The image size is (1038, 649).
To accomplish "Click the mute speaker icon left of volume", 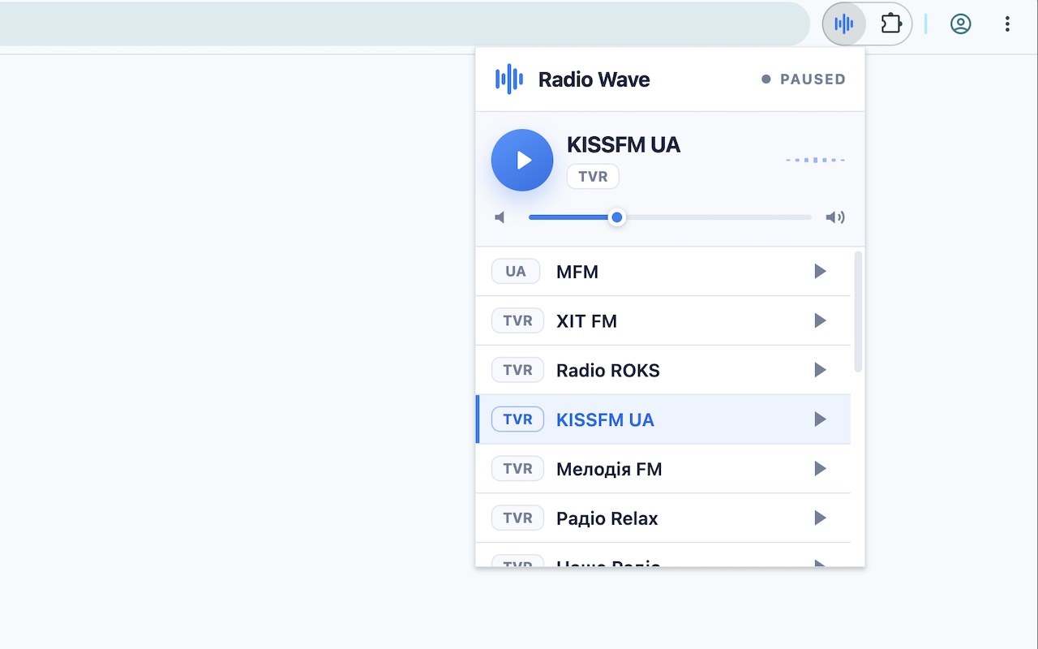I will (500, 217).
